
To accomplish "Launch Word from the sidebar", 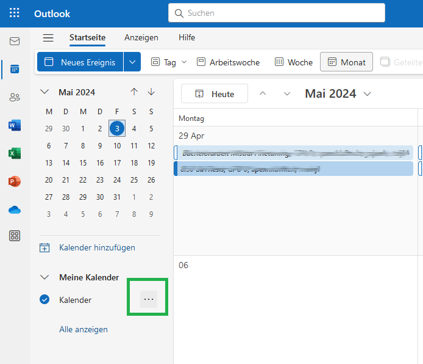I will (x=15, y=125).
